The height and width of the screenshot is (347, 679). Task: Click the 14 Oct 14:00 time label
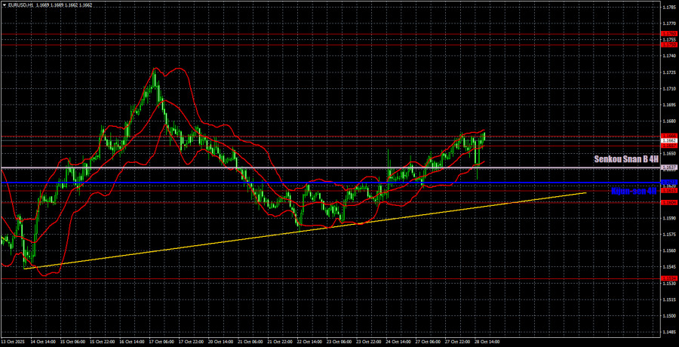pos(43,342)
